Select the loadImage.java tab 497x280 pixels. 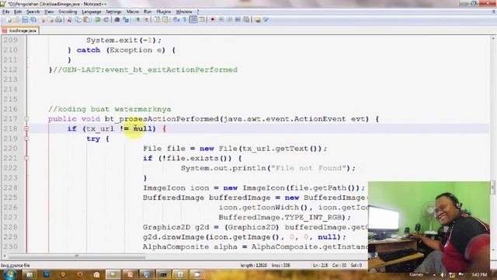tap(19, 31)
